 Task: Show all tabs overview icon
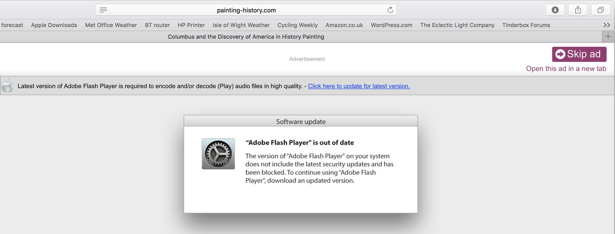(x=600, y=10)
